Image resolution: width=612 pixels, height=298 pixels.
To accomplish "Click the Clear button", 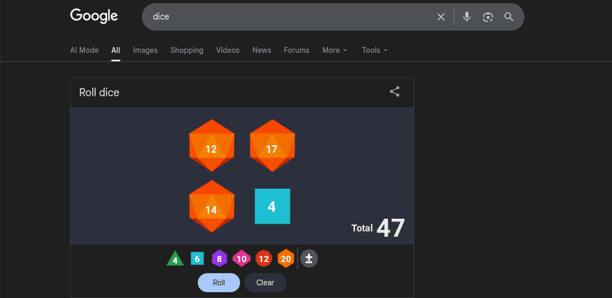I will pyautogui.click(x=265, y=283).
